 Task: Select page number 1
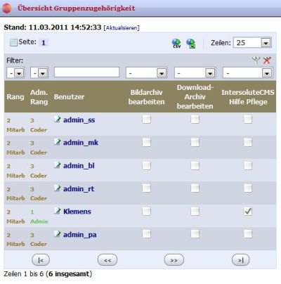44,43
